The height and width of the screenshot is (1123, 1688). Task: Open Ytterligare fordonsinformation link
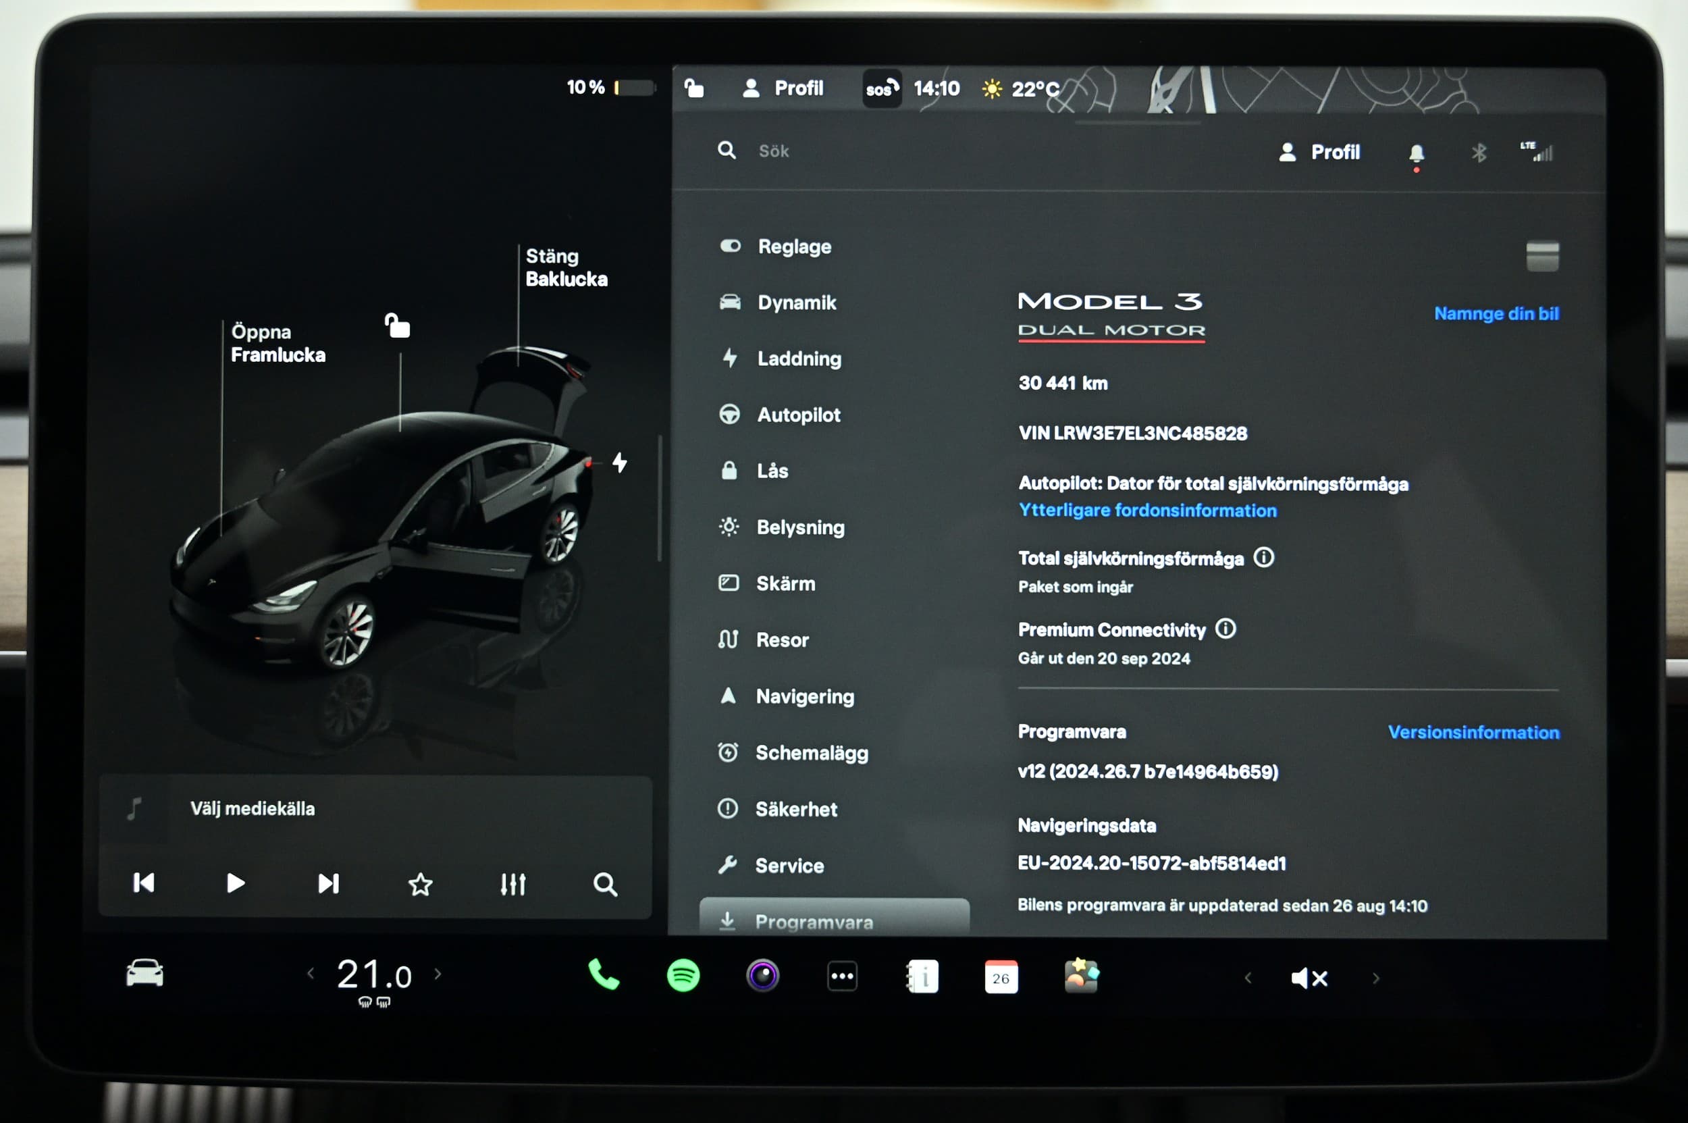[x=1147, y=511]
